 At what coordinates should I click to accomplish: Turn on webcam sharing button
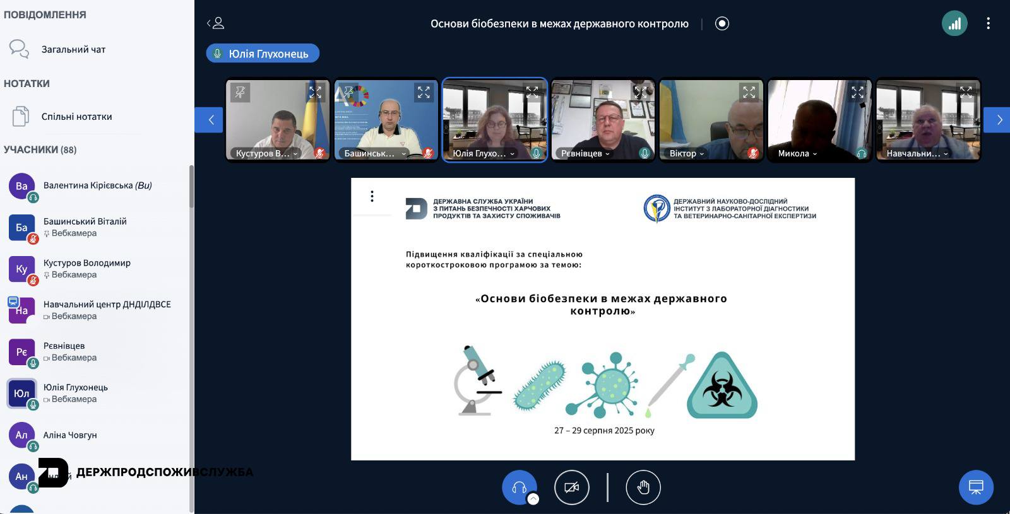pos(571,488)
